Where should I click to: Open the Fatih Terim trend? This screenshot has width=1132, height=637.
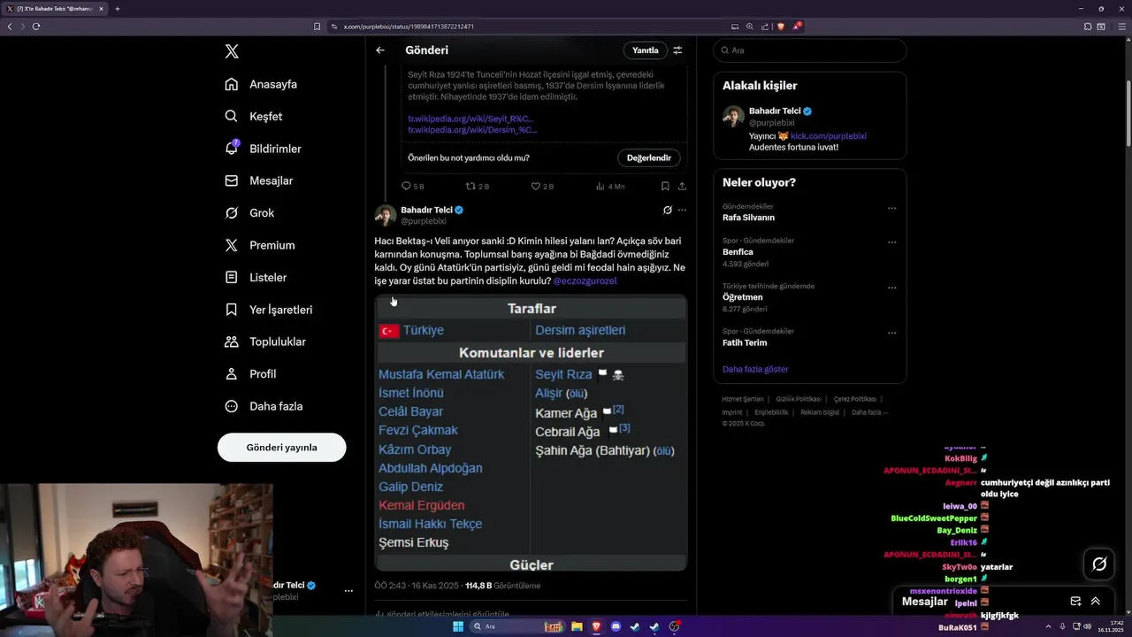tap(745, 342)
